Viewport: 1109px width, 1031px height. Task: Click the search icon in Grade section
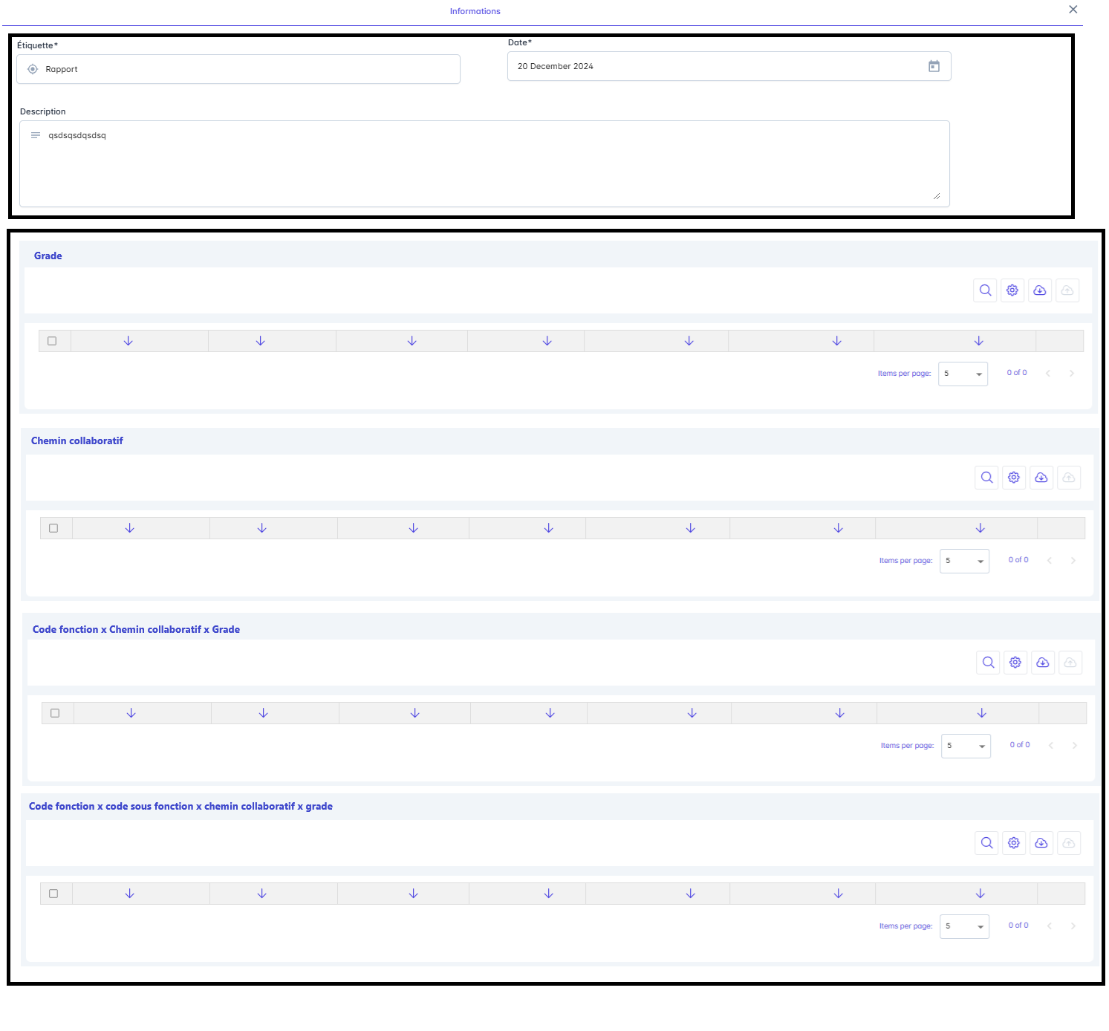click(x=985, y=290)
